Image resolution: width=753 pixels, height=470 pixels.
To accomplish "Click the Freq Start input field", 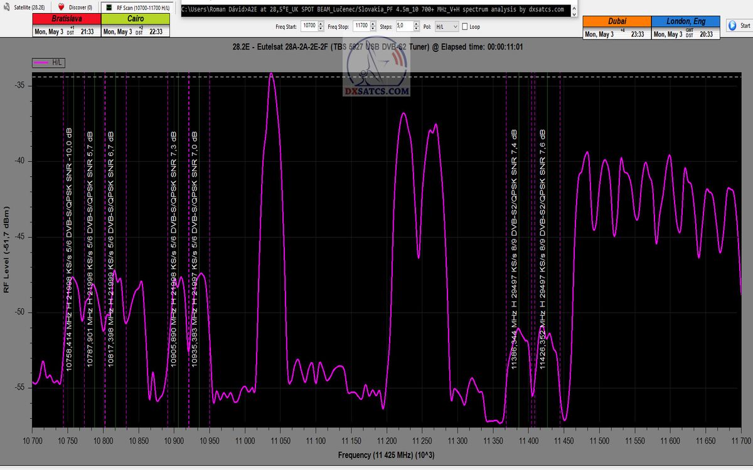I will 308,26.
